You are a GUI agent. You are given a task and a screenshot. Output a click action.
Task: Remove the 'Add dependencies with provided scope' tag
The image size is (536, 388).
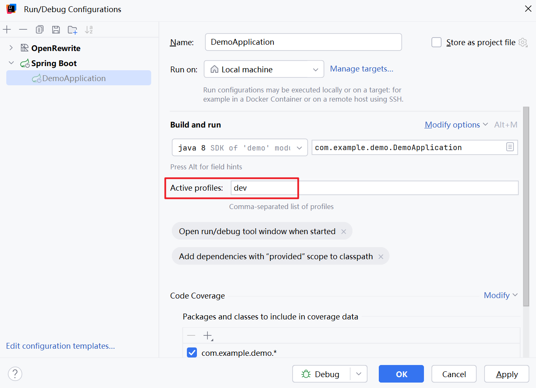click(381, 256)
